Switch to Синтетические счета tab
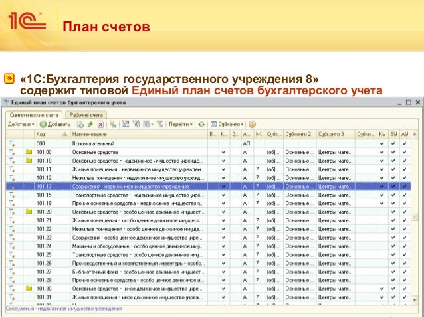 (34, 115)
